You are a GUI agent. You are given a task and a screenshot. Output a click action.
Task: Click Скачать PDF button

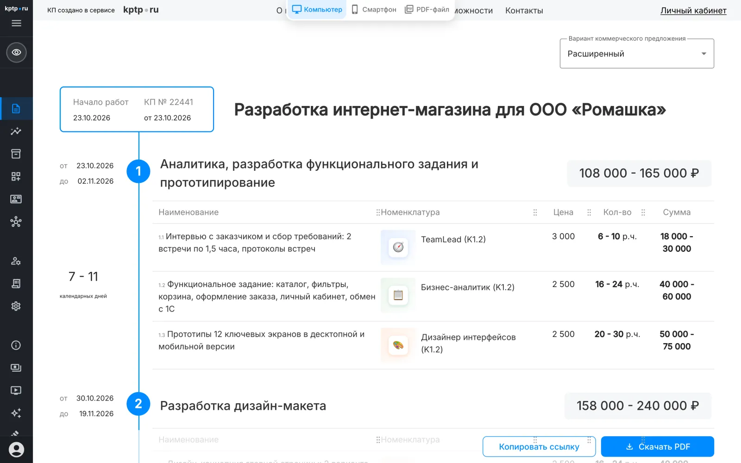(x=658, y=447)
